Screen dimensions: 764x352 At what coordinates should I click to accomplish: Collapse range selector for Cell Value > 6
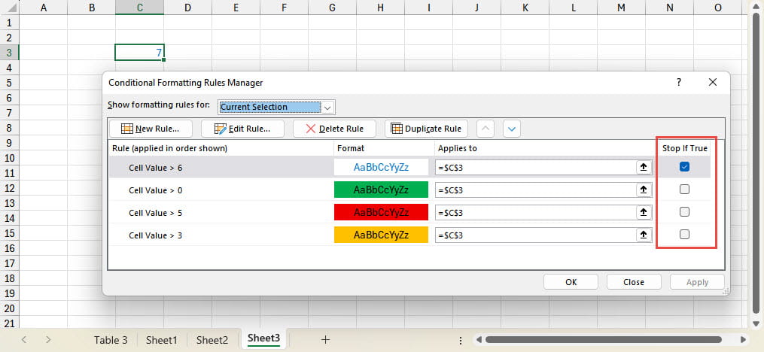tap(644, 167)
